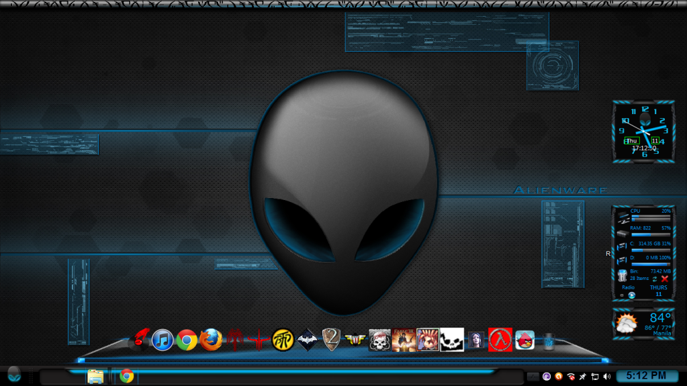Open the red vinyl record icon in dock
The height and width of the screenshot is (386, 687).
[139, 340]
